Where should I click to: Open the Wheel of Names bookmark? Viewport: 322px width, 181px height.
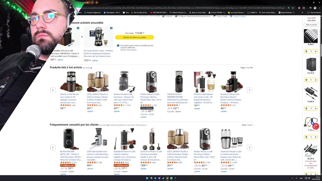tap(178, 12)
